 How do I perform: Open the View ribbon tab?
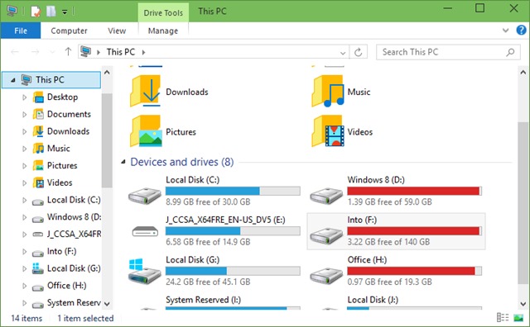[x=117, y=31]
